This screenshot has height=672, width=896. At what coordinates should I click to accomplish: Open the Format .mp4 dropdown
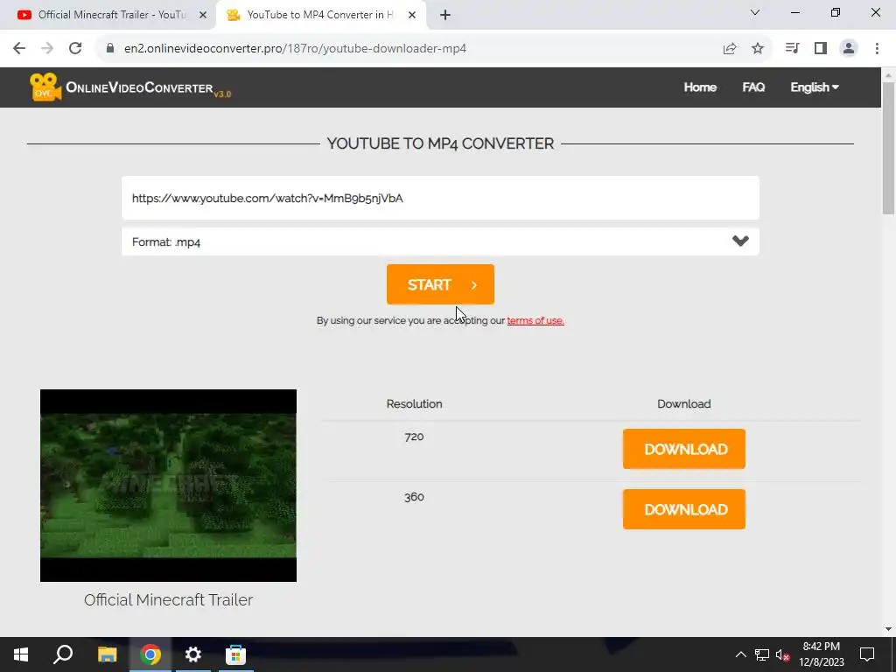click(x=441, y=241)
